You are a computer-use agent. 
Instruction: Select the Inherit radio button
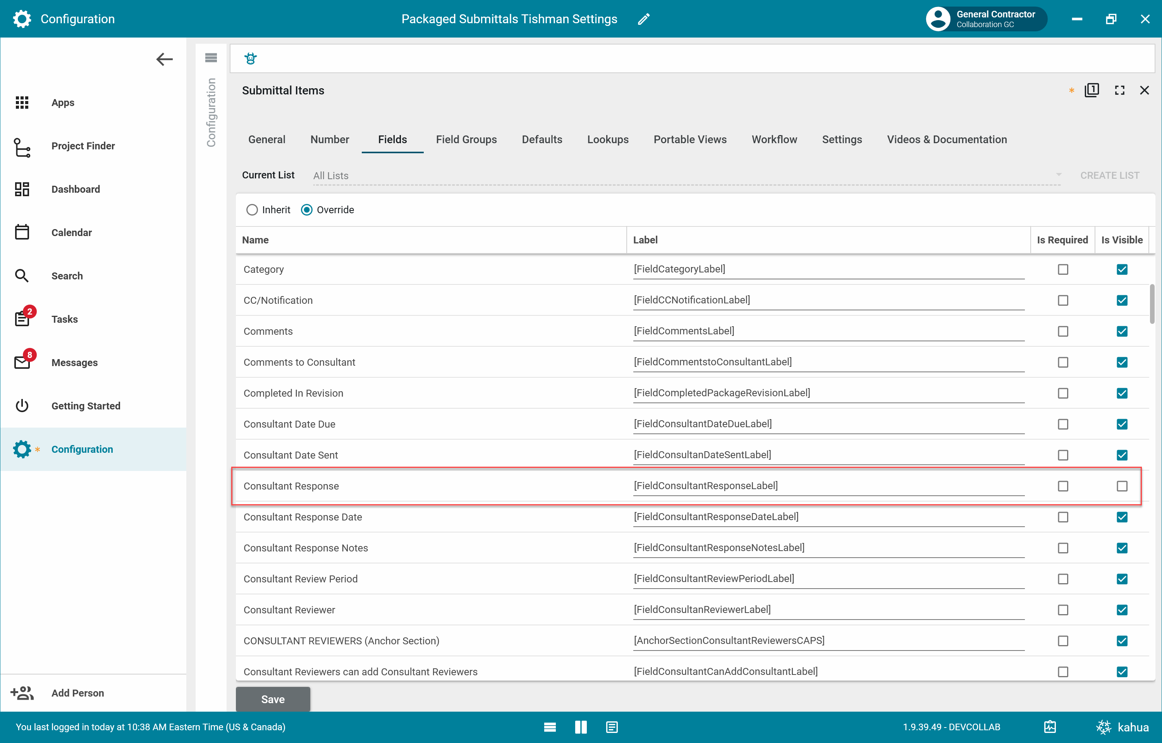(252, 210)
